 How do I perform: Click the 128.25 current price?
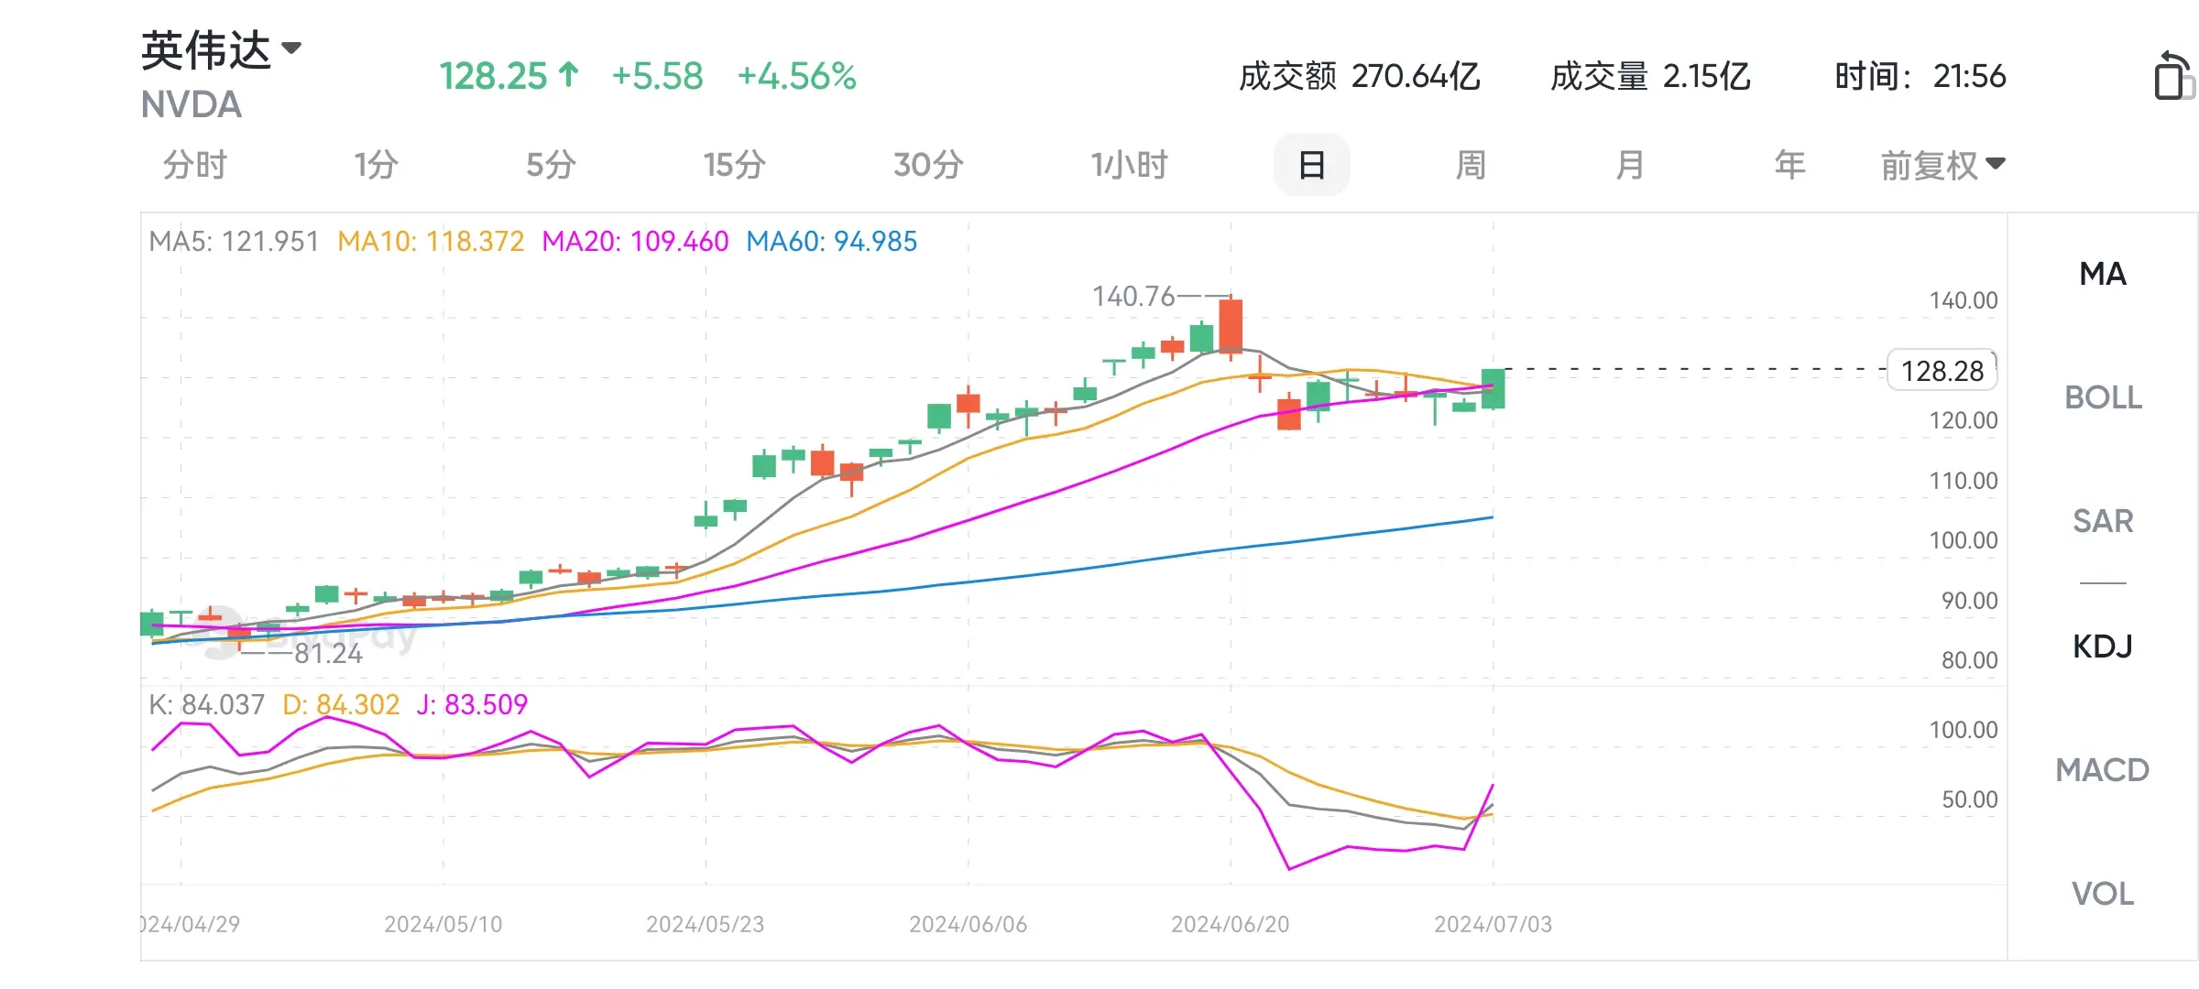pyautogui.click(x=509, y=77)
